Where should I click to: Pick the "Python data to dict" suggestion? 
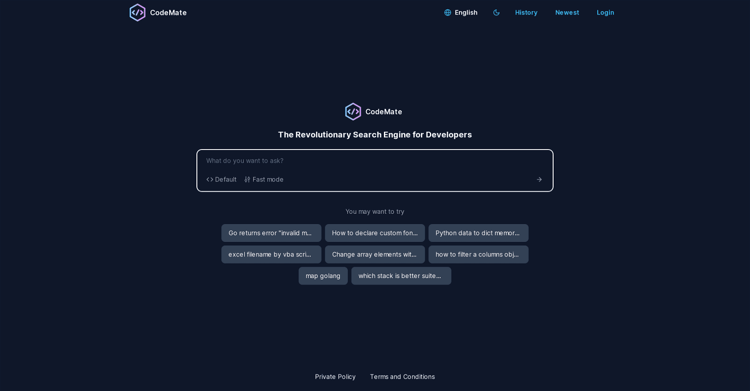coord(478,233)
